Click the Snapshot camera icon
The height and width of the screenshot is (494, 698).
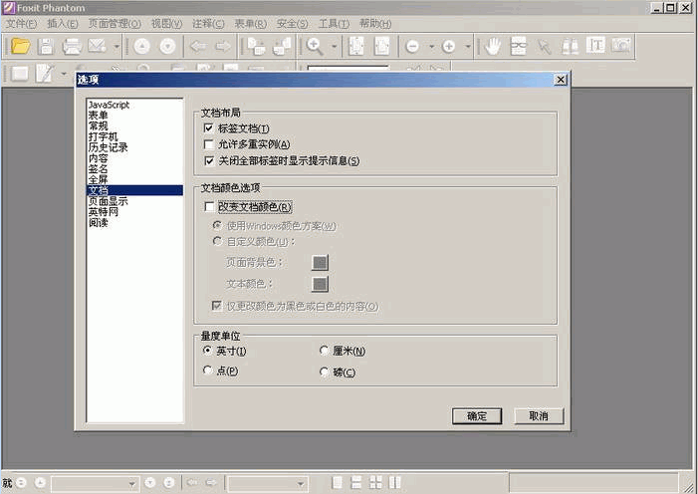point(622,46)
